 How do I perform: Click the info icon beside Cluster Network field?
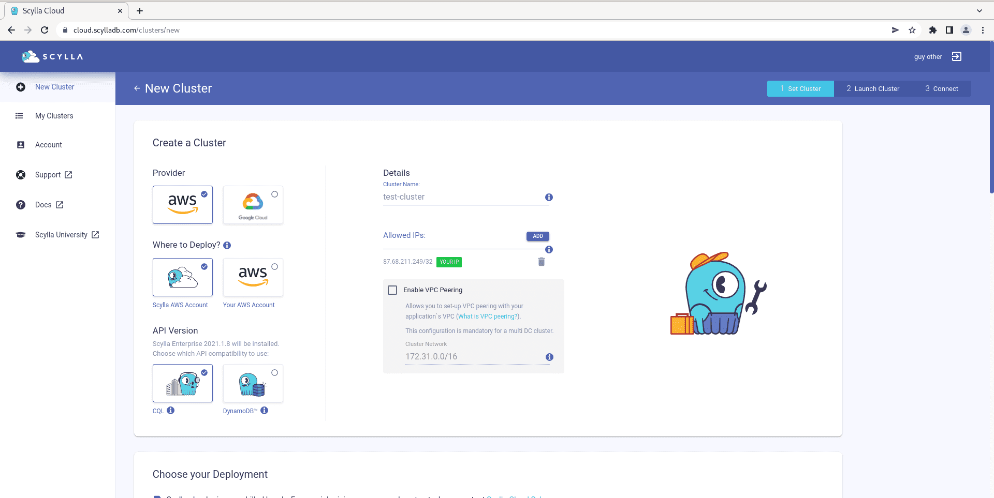coord(550,357)
